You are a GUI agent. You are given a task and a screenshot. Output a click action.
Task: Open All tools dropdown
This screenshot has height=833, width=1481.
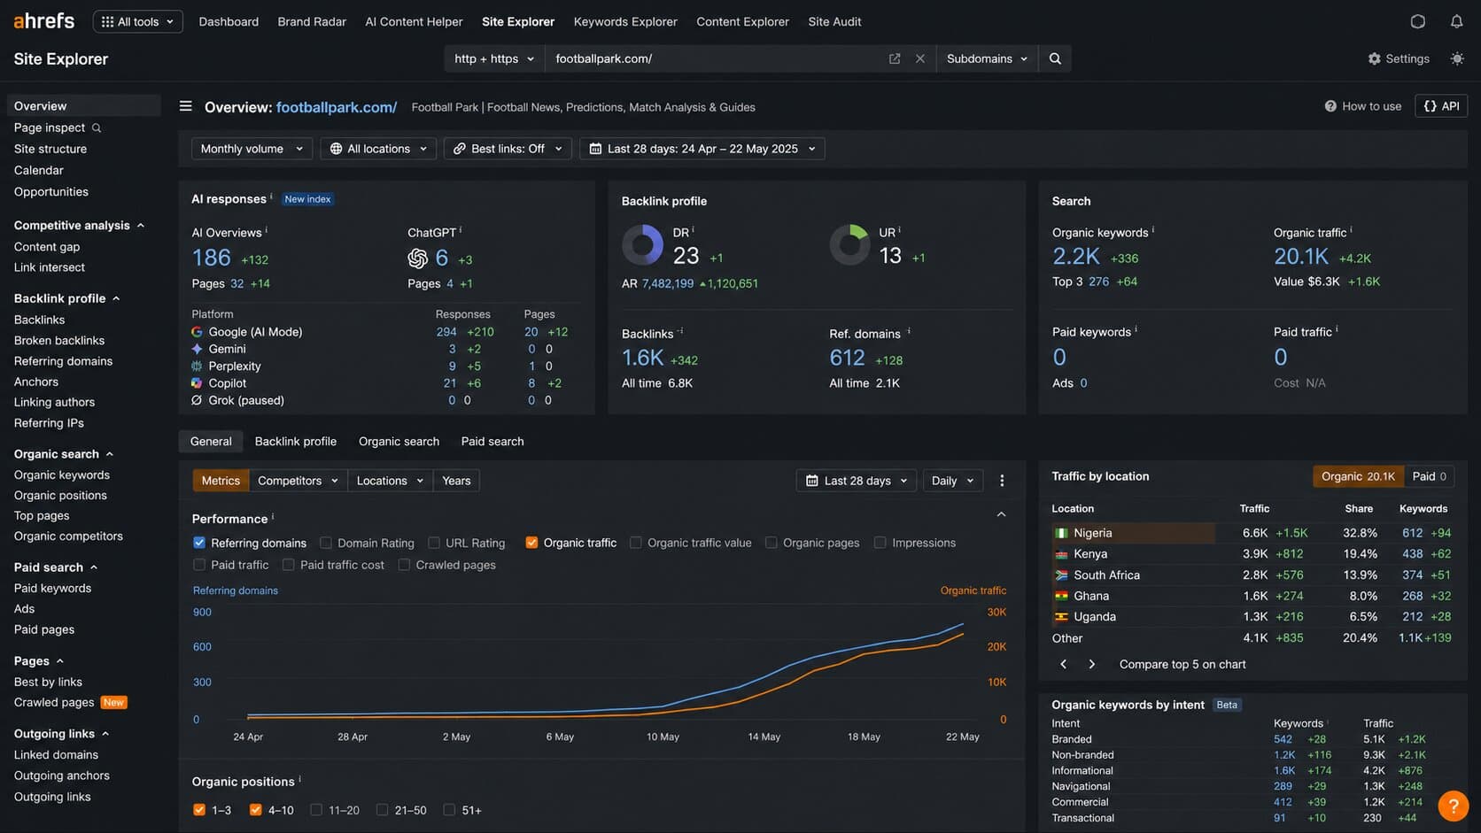(x=138, y=21)
